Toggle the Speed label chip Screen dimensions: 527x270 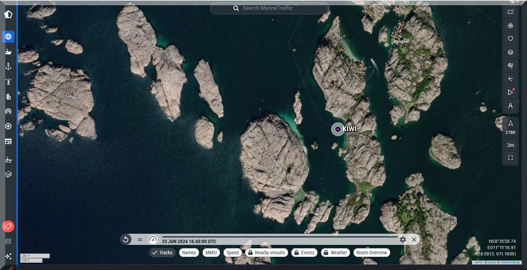tap(232, 253)
